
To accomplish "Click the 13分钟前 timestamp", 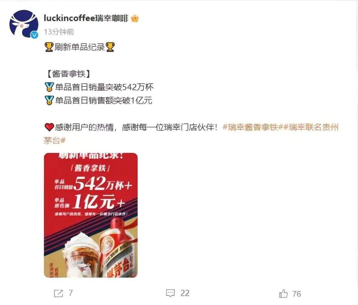I will click(59, 32).
